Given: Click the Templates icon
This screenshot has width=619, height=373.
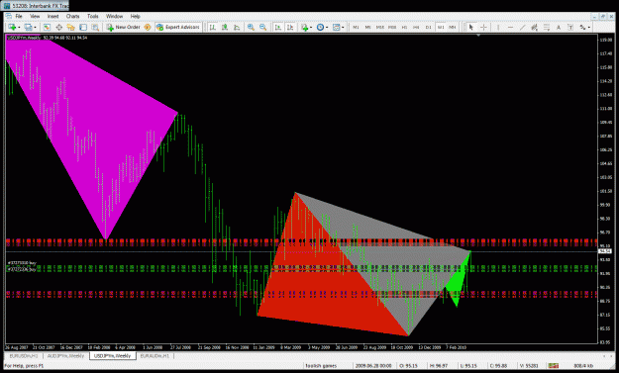Looking at the screenshot, I should tap(337, 27).
